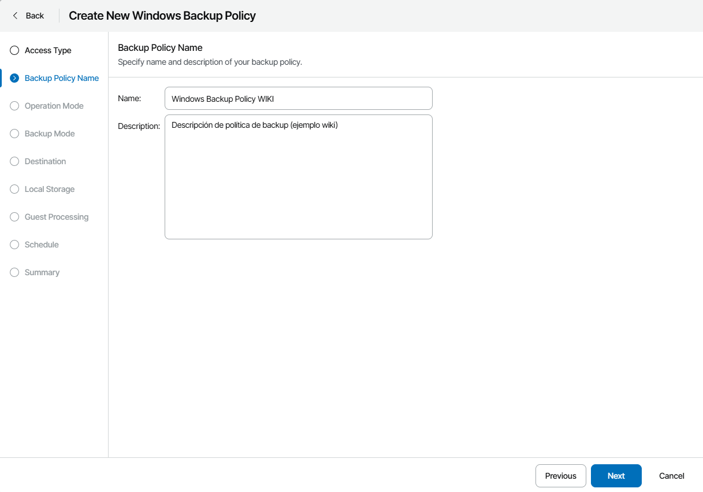
Task: Click the Next button
Action: click(x=616, y=475)
